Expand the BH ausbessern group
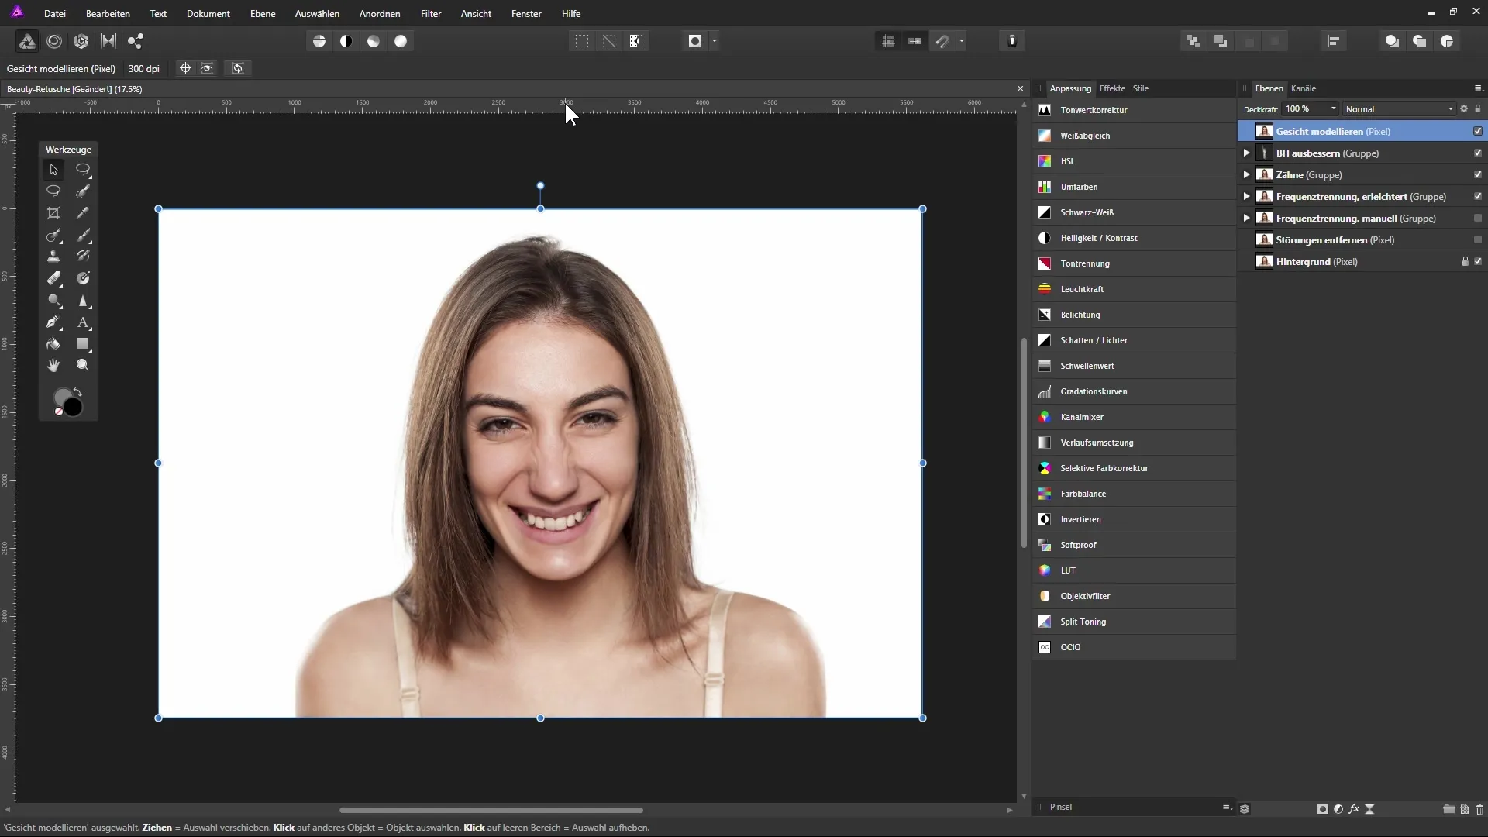Viewport: 1488px width, 837px height. [1246, 153]
